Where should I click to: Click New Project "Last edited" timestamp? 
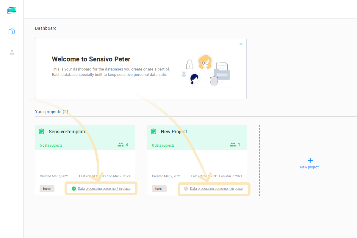click(217, 176)
